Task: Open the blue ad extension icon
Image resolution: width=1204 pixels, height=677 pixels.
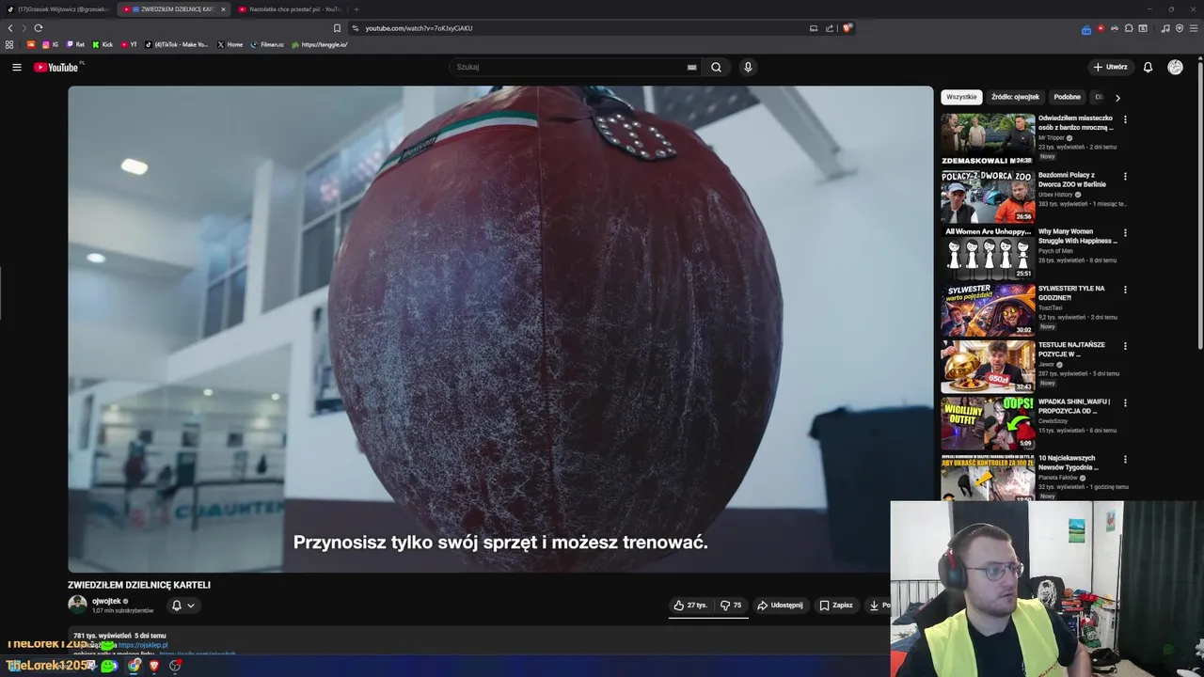Action: coord(1086,29)
